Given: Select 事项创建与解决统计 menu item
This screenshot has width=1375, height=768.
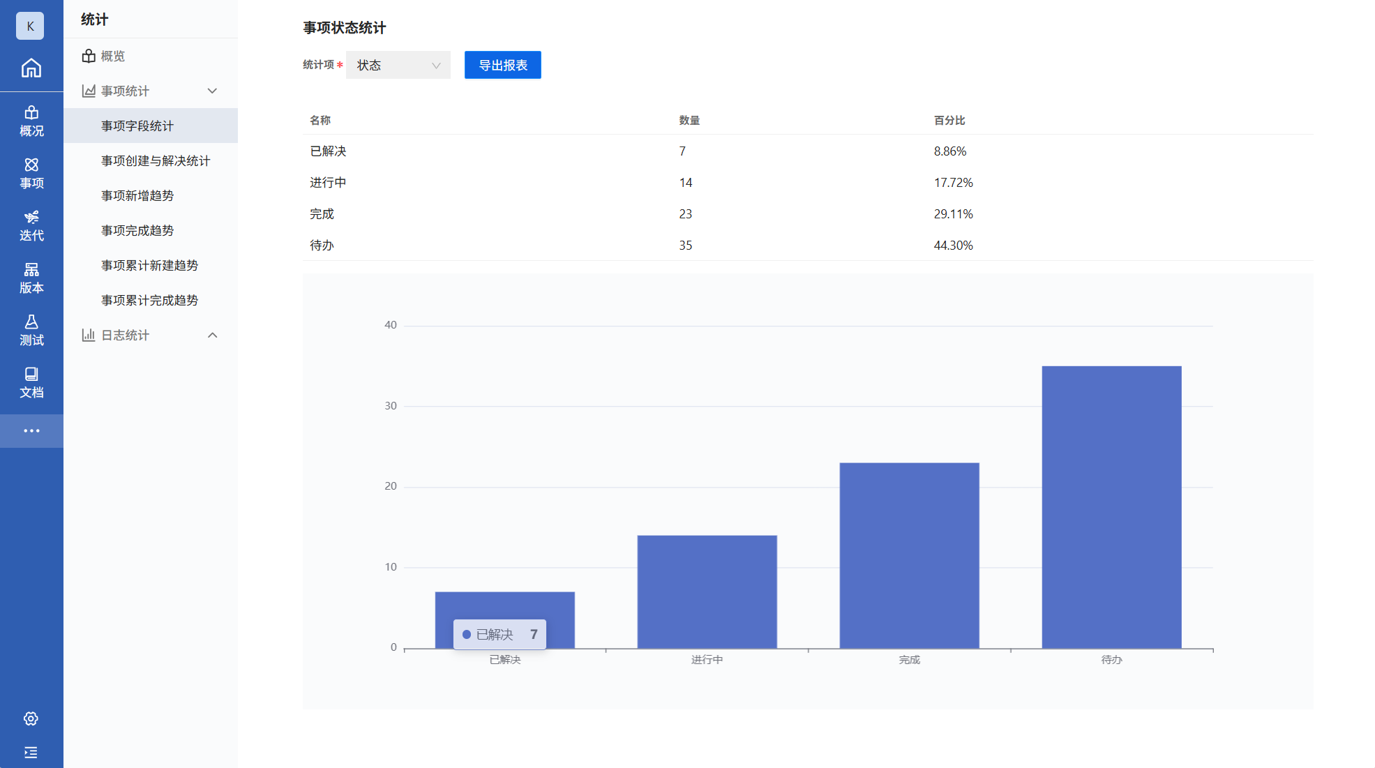Looking at the screenshot, I should pyautogui.click(x=156, y=160).
